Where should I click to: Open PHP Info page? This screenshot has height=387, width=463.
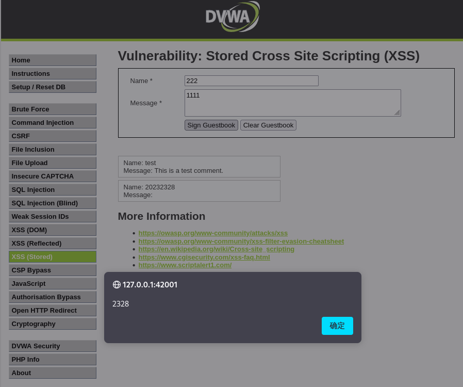(x=53, y=360)
